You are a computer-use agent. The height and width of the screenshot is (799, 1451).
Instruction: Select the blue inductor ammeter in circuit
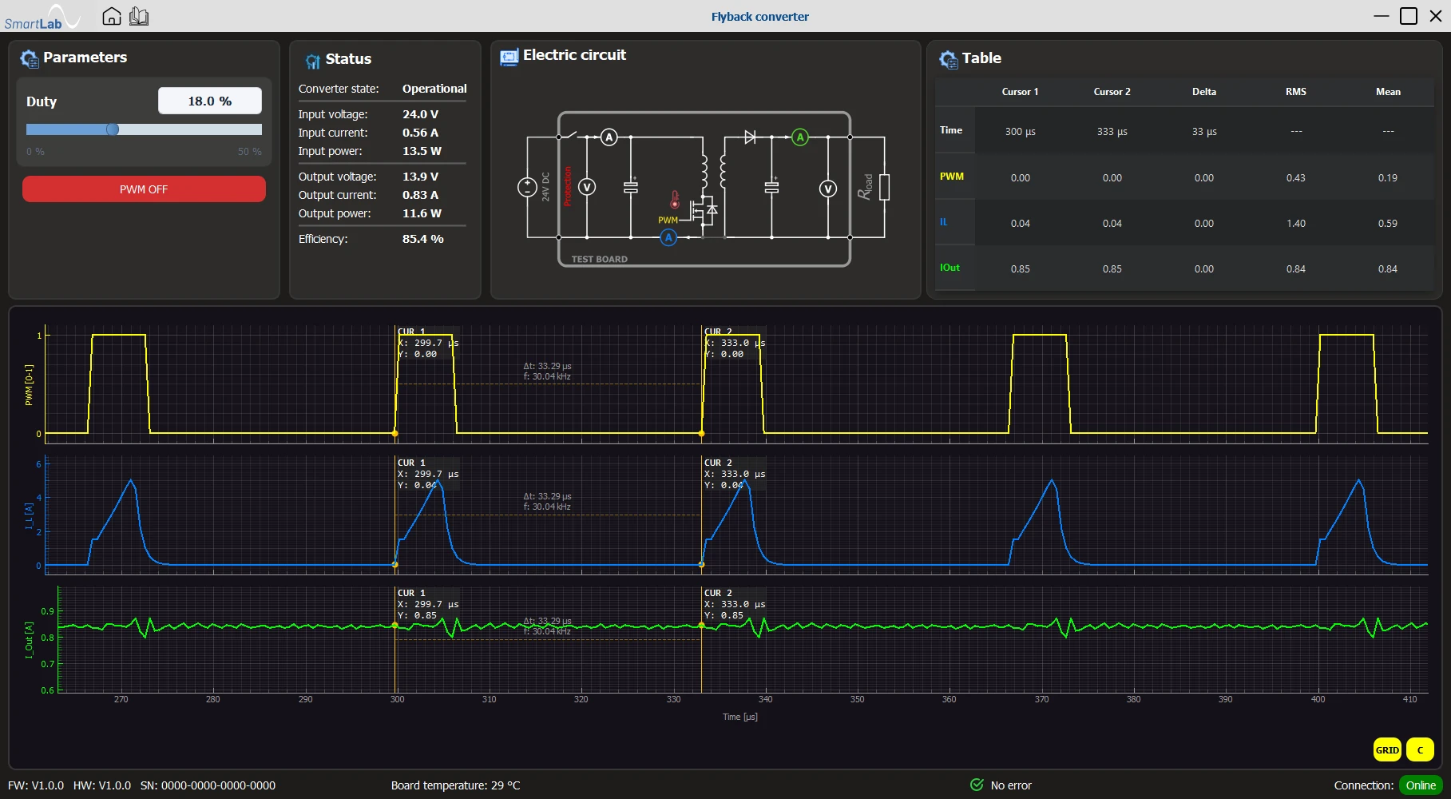pos(668,237)
